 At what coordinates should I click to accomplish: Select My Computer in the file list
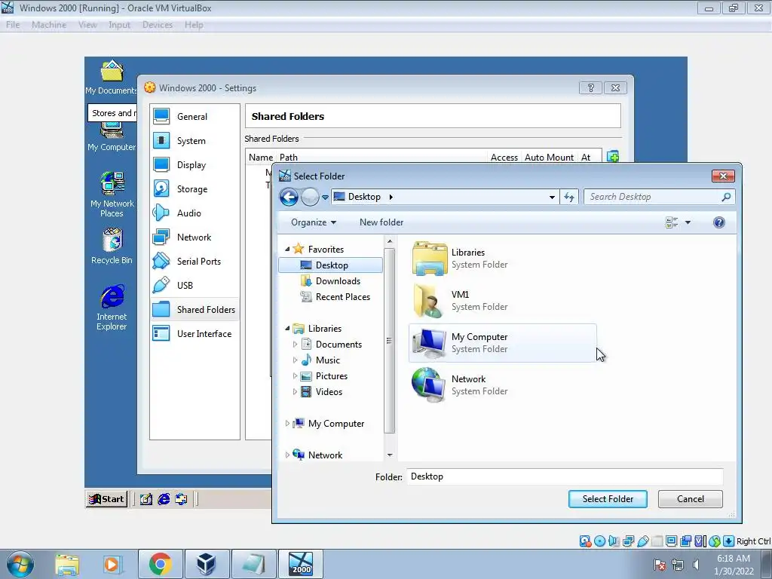click(502, 343)
